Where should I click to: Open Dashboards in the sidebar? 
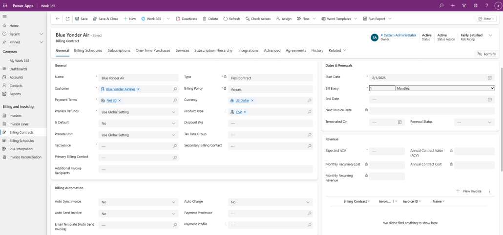click(18, 69)
